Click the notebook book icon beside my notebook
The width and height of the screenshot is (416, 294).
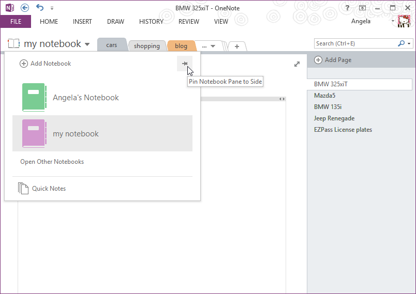14,43
